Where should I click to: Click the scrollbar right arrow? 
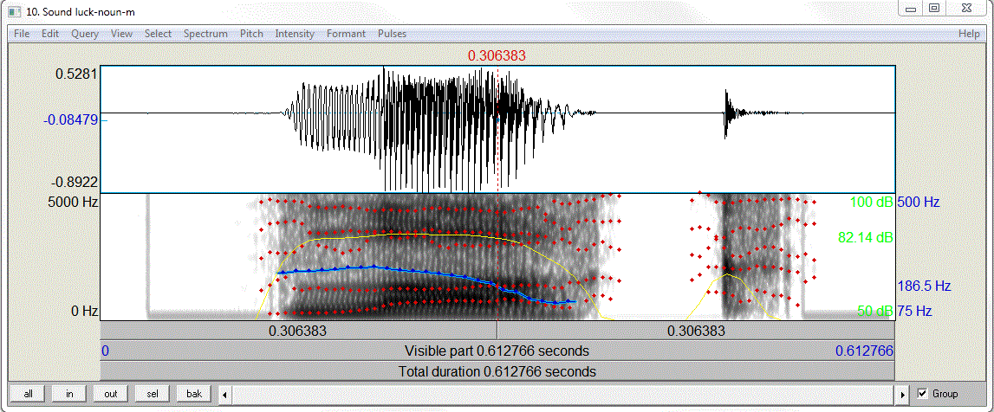pos(903,395)
